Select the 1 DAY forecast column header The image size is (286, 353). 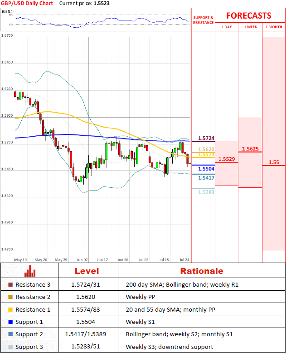point(227,27)
